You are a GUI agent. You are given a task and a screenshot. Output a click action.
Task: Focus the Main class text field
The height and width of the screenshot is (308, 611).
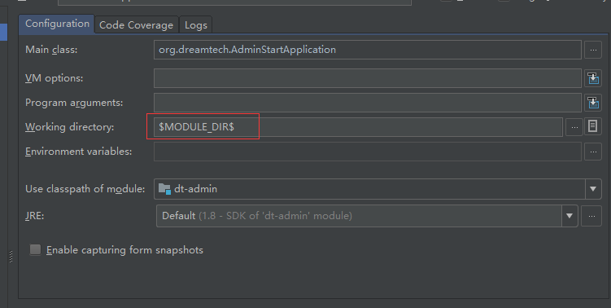(x=368, y=50)
